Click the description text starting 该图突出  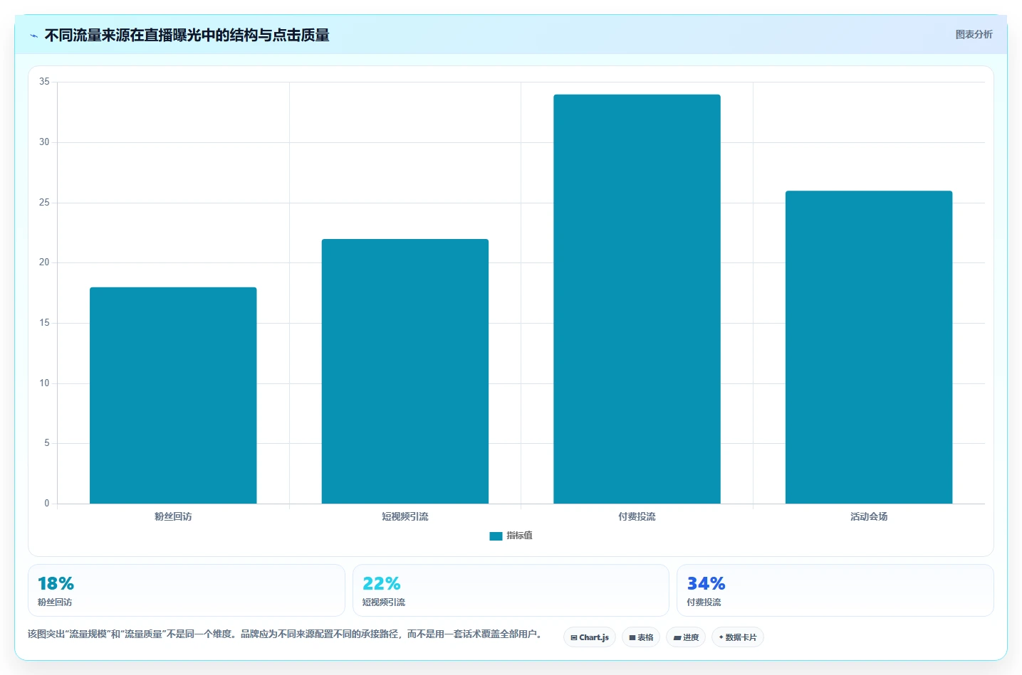284,634
